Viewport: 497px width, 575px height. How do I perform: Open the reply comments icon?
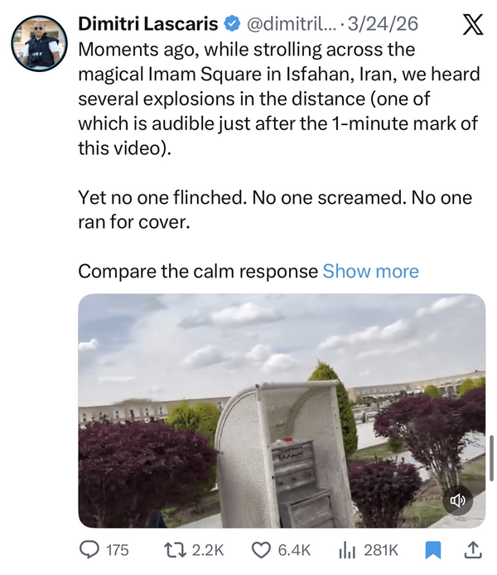pyautogui.click(x=89, y=550)
